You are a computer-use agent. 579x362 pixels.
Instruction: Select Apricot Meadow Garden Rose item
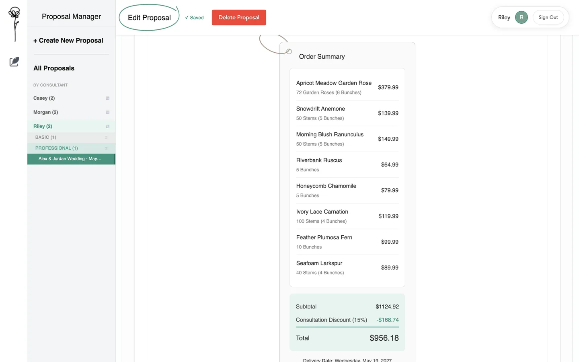click(347, 87)
